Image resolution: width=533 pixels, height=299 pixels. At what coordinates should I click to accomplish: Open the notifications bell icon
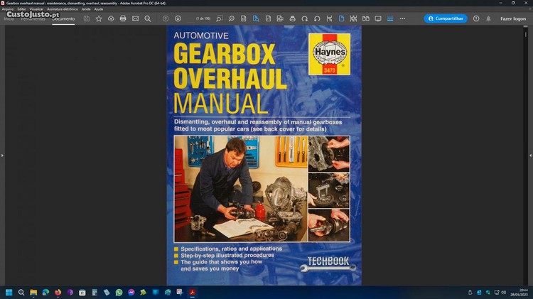tap(488, 18)
